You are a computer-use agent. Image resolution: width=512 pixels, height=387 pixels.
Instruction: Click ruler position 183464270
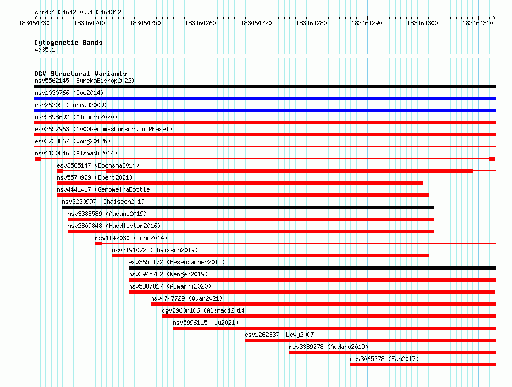tap(257, 23)
